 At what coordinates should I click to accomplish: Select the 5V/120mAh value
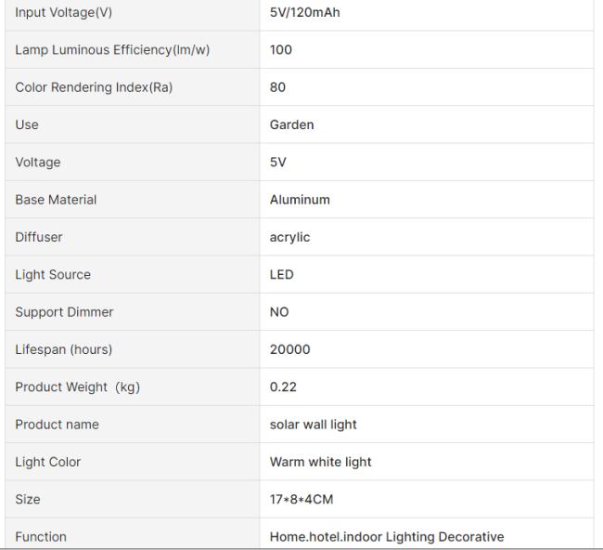pos(304,12)
